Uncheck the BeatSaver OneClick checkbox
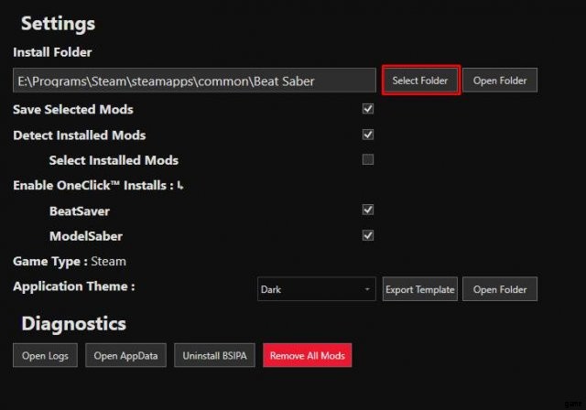 [x=368, y=210]
